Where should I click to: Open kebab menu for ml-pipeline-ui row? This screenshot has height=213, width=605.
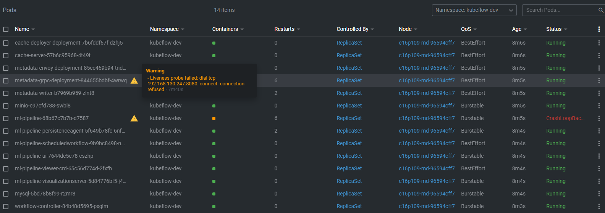[x=599, y=156]
